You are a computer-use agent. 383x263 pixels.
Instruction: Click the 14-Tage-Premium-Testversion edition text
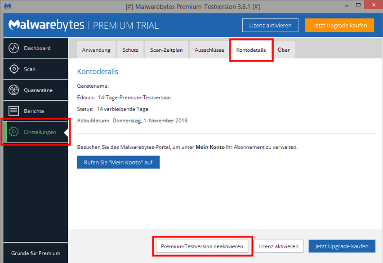[134, 98]
